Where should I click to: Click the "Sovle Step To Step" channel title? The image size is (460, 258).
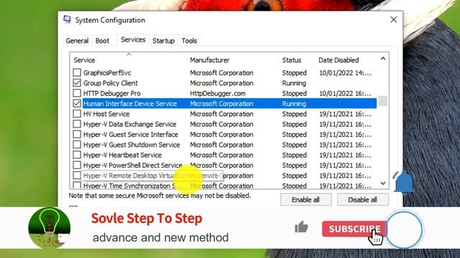point(147,218)
